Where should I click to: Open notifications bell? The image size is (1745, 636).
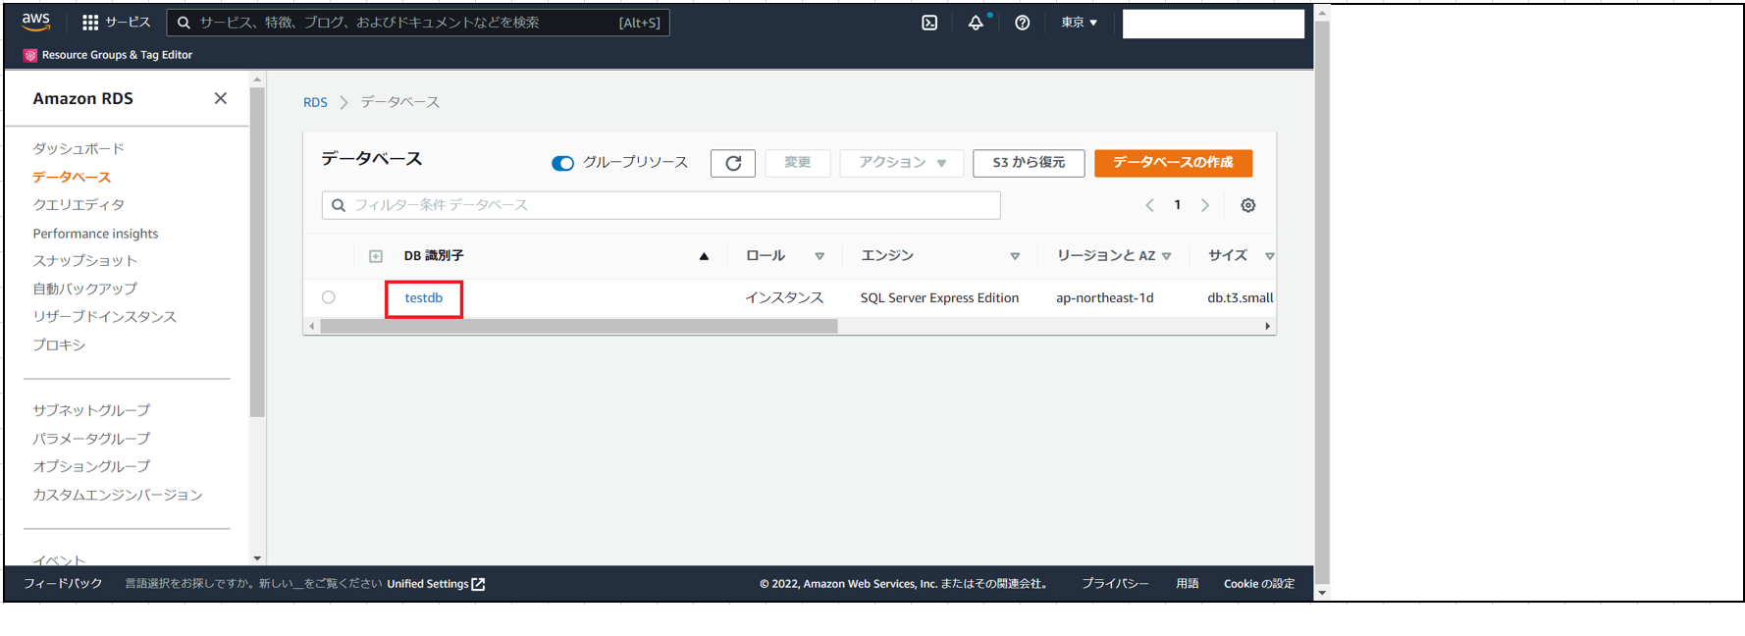pyautogui.click(x=976, y=23)
